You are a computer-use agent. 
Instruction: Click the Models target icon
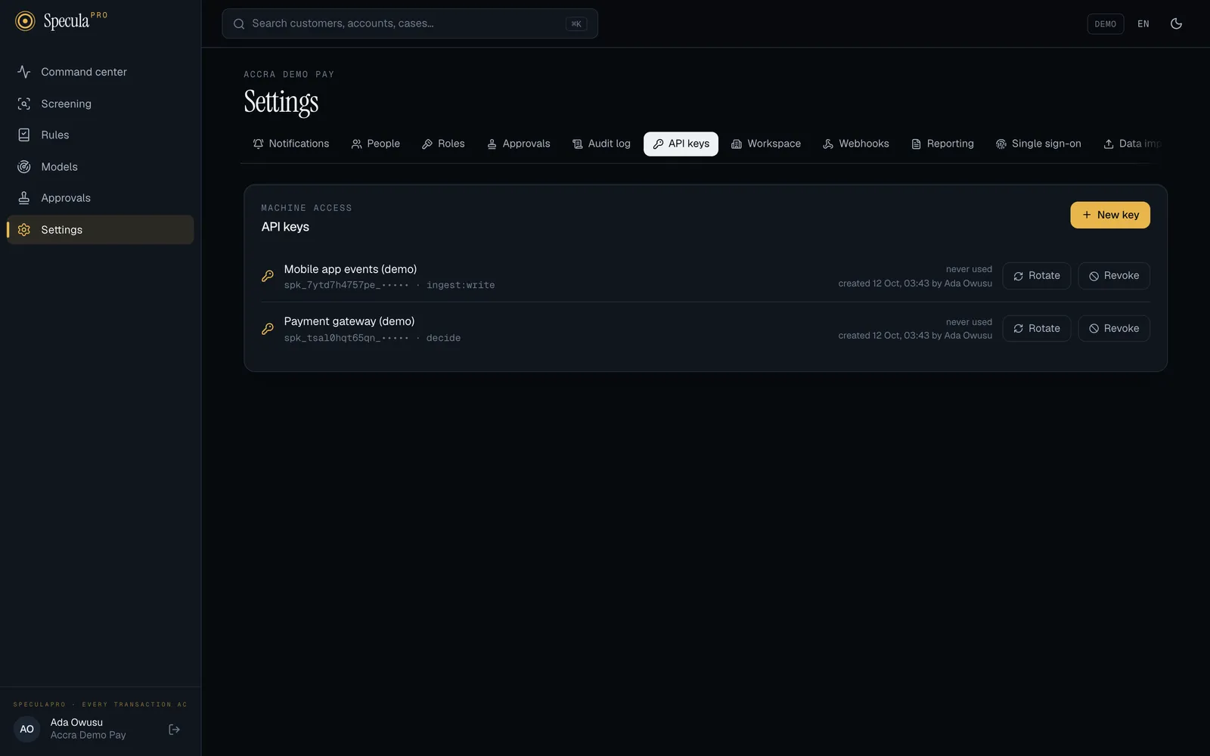(24, 166)
